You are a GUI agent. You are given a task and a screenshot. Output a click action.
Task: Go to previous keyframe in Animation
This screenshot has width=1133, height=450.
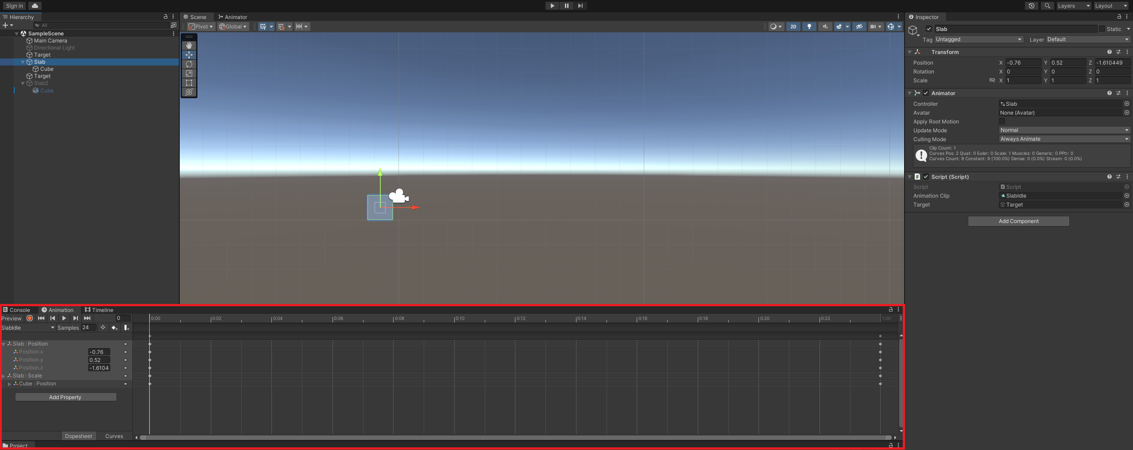point(53,318)
